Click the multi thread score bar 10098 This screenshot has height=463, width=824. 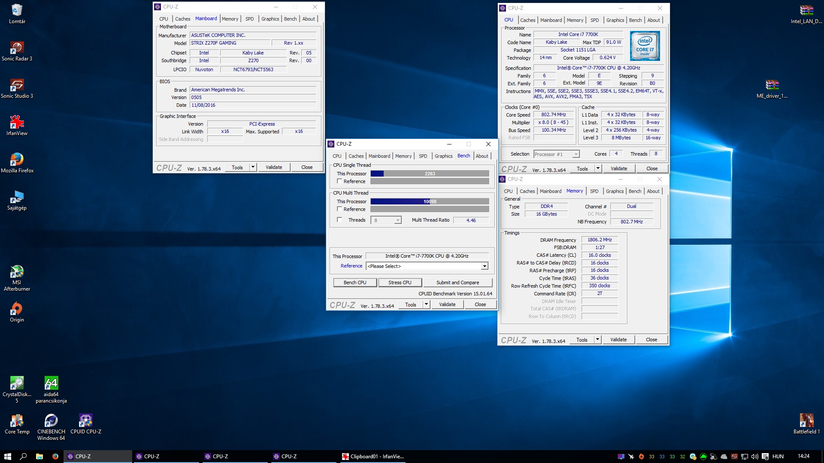click(430, 201)
